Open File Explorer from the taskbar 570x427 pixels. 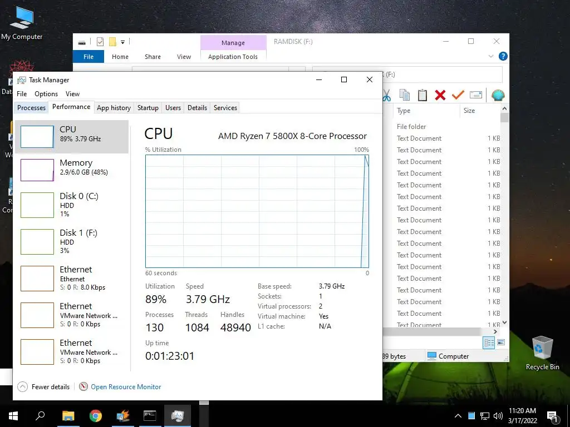68,416
